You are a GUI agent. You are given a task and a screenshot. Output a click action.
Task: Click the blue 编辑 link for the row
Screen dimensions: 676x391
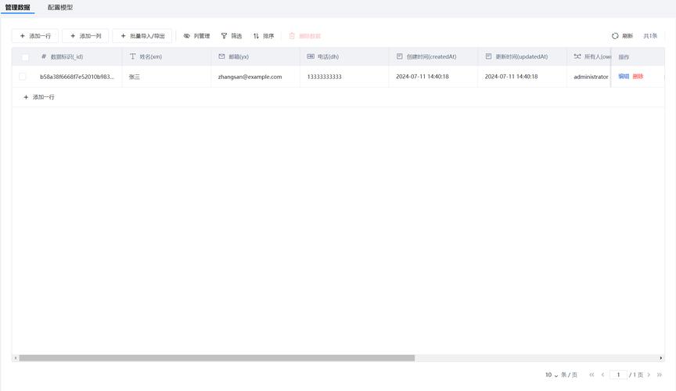pyautogui.click(x=624, y=77)
